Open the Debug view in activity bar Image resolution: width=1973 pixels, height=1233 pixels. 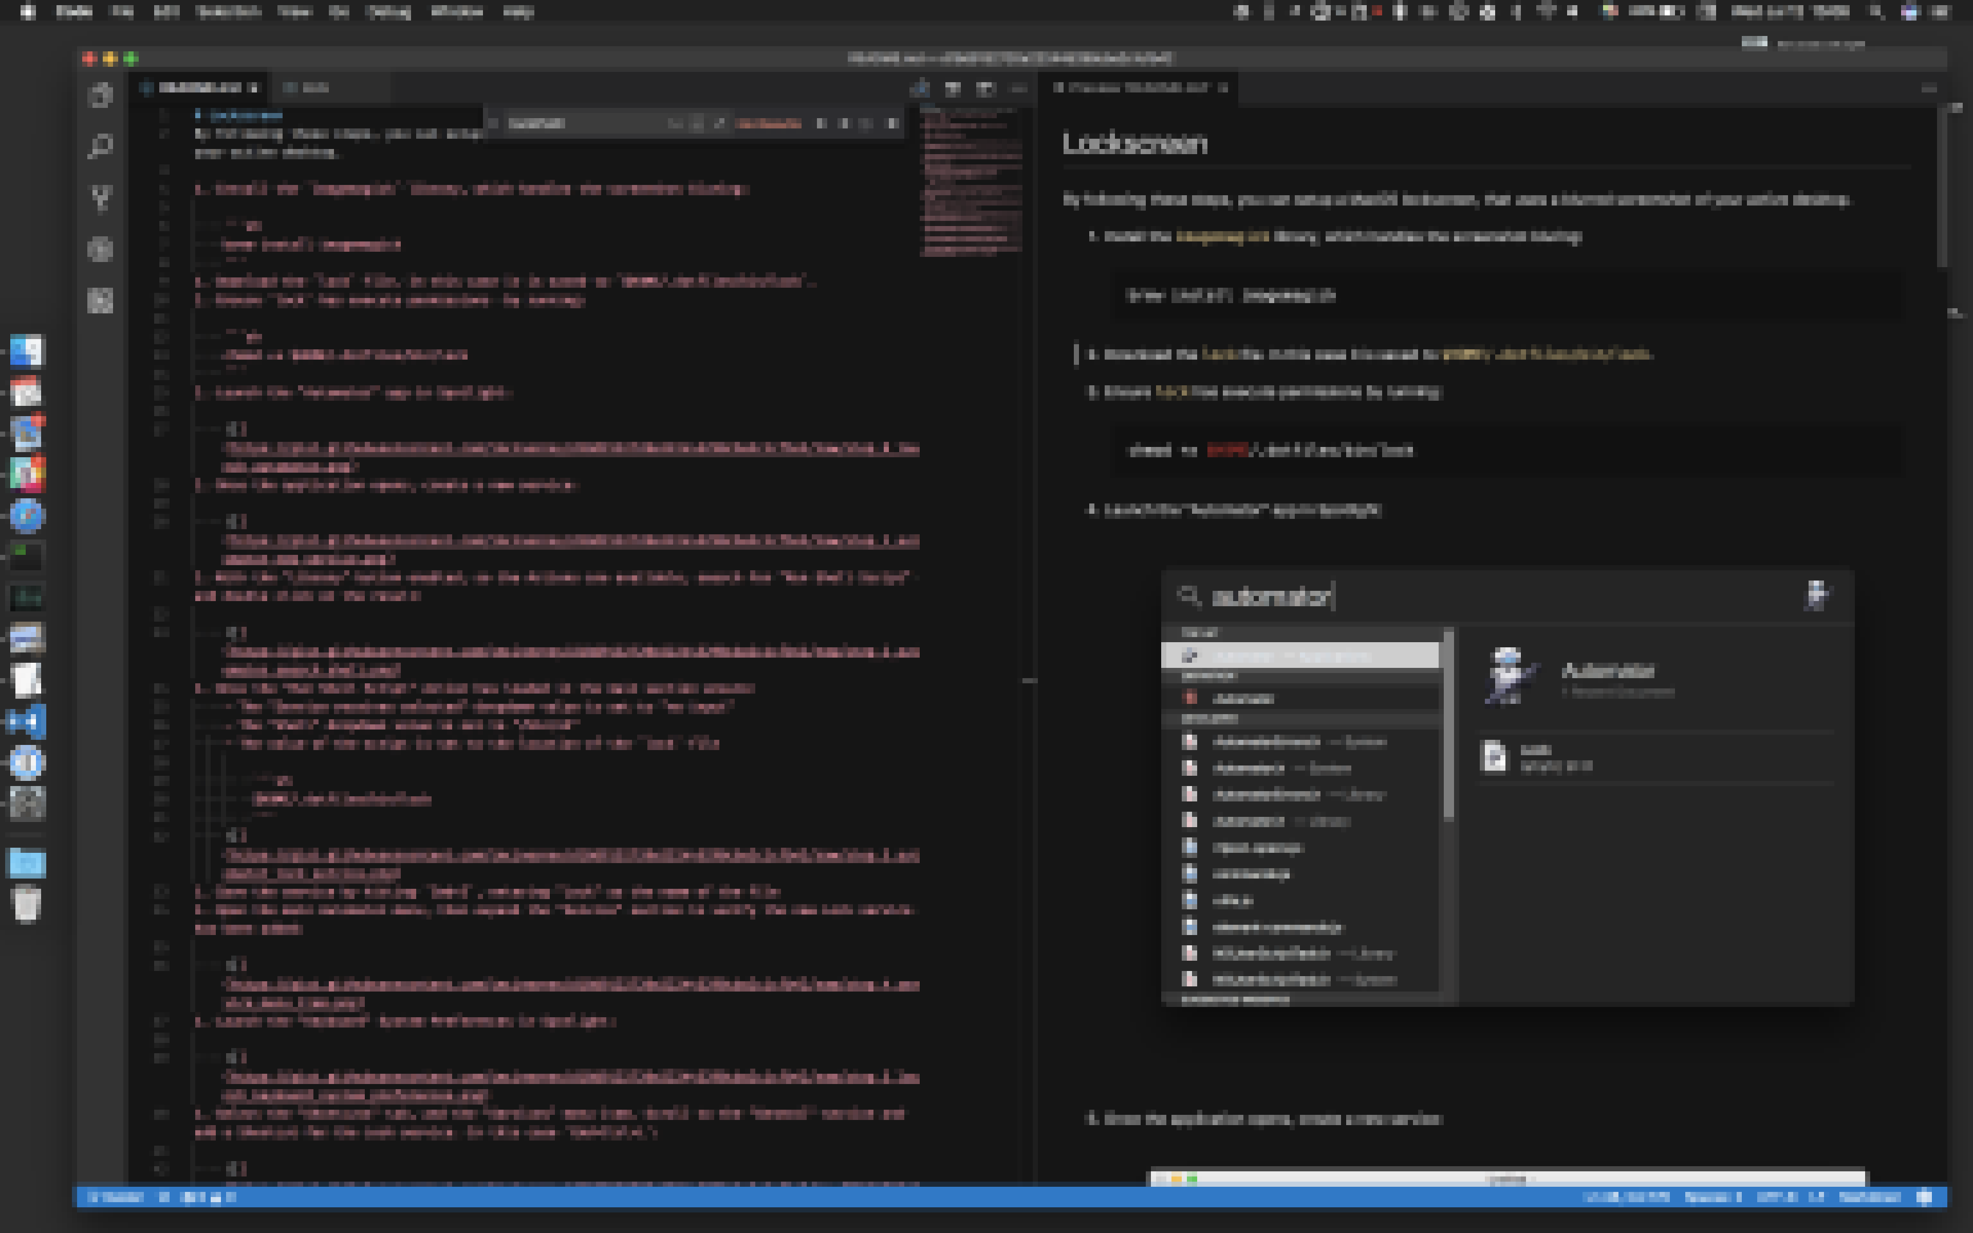(100, 250)
